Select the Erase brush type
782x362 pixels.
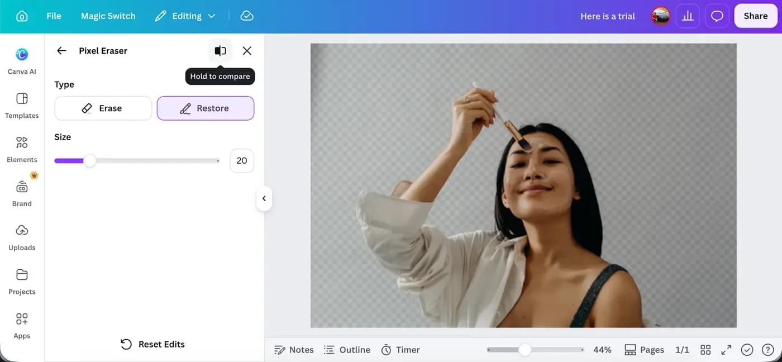click(x=103, y=108)
